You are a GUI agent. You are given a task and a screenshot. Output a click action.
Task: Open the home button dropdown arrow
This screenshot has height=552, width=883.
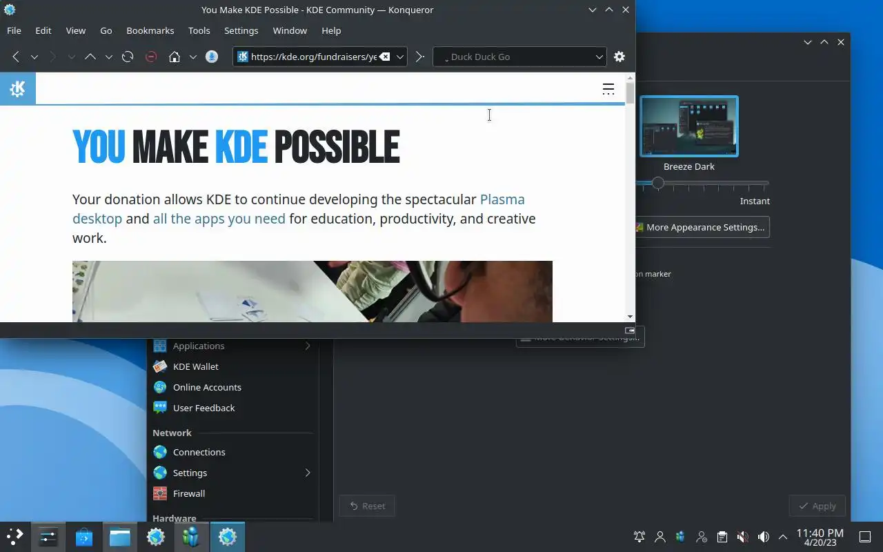[x=193, y=57]
